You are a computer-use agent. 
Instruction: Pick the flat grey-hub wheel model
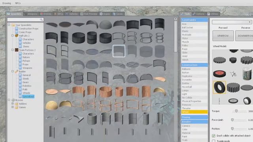click(x=233, y=101)
